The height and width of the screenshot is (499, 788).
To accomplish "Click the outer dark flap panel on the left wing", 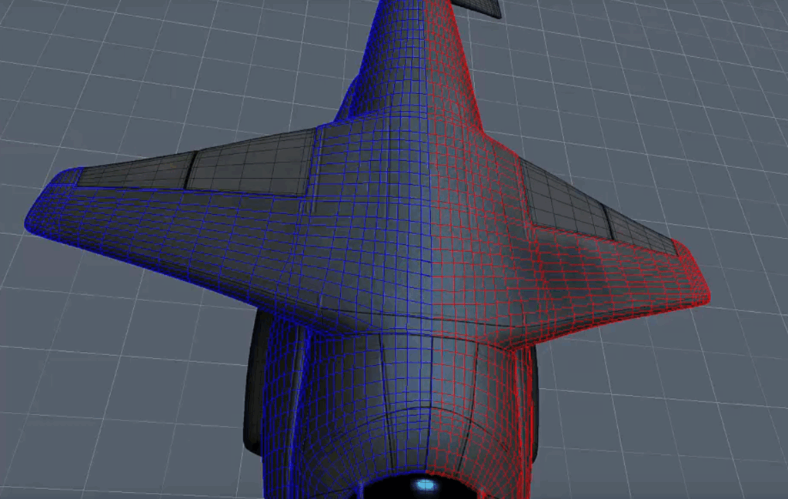I will 132,171.
